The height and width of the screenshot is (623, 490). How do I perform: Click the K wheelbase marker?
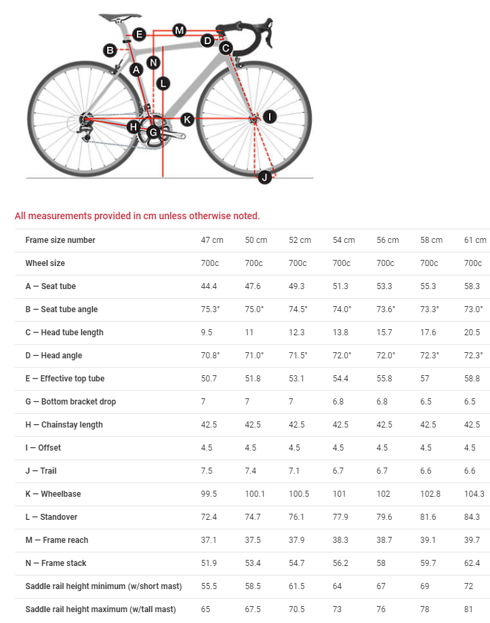pos(188,119)
